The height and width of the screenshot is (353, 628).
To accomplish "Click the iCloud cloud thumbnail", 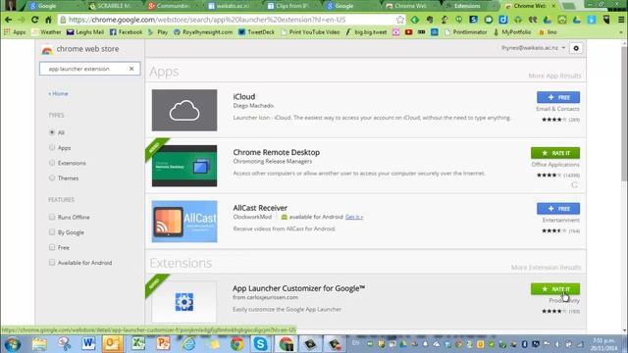I will pyautogui.click(x=184, y=110).
